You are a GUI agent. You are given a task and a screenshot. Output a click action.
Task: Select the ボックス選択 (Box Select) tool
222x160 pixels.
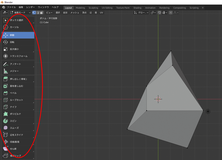click(18, 20)
